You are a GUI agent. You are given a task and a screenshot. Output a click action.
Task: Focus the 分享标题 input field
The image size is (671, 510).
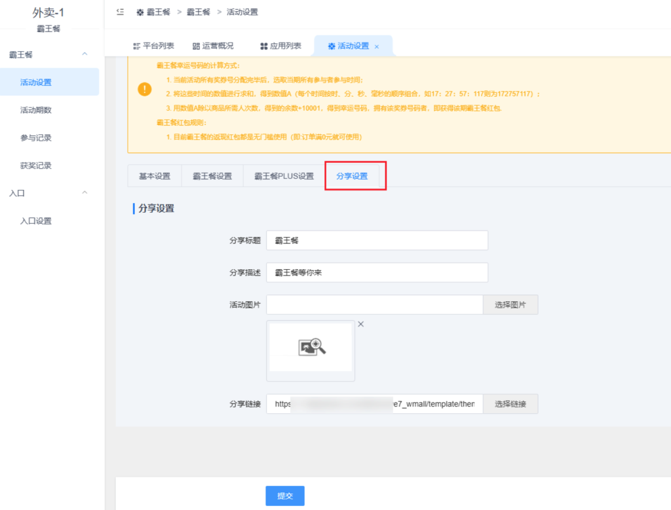377,240
